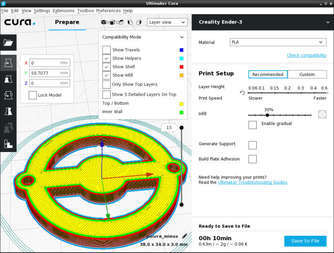
Task: Enable the Show Travels checkbox
Action: pyautogui.click(x=106, y=50)
